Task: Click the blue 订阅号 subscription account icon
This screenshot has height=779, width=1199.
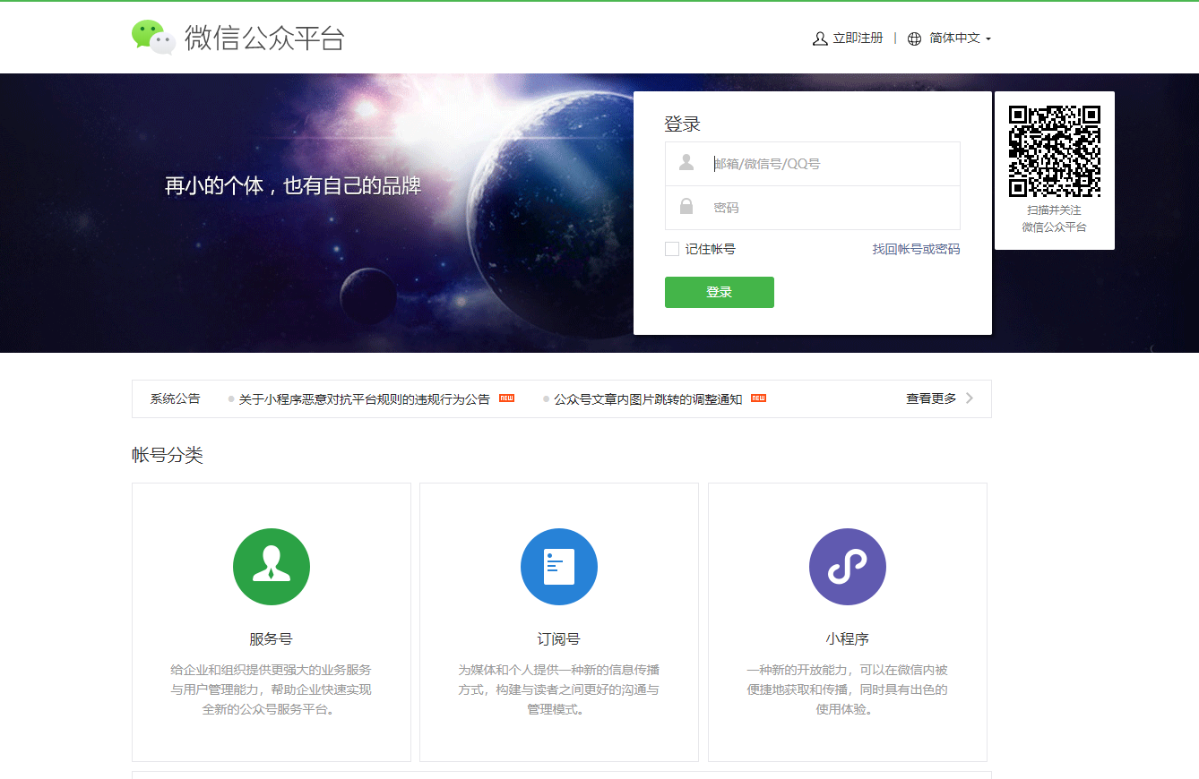Action: pyautogui.click(x=558, y=566)
